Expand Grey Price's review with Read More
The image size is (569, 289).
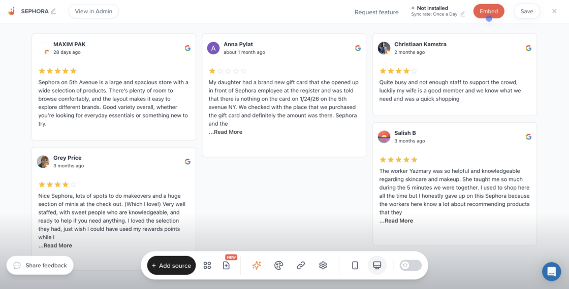pyautogui.click(x=55, y=245)
